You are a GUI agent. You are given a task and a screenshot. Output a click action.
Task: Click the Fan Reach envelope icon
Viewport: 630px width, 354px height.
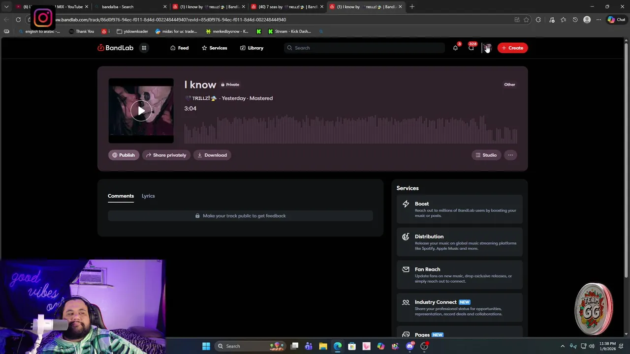click(406, 269)
